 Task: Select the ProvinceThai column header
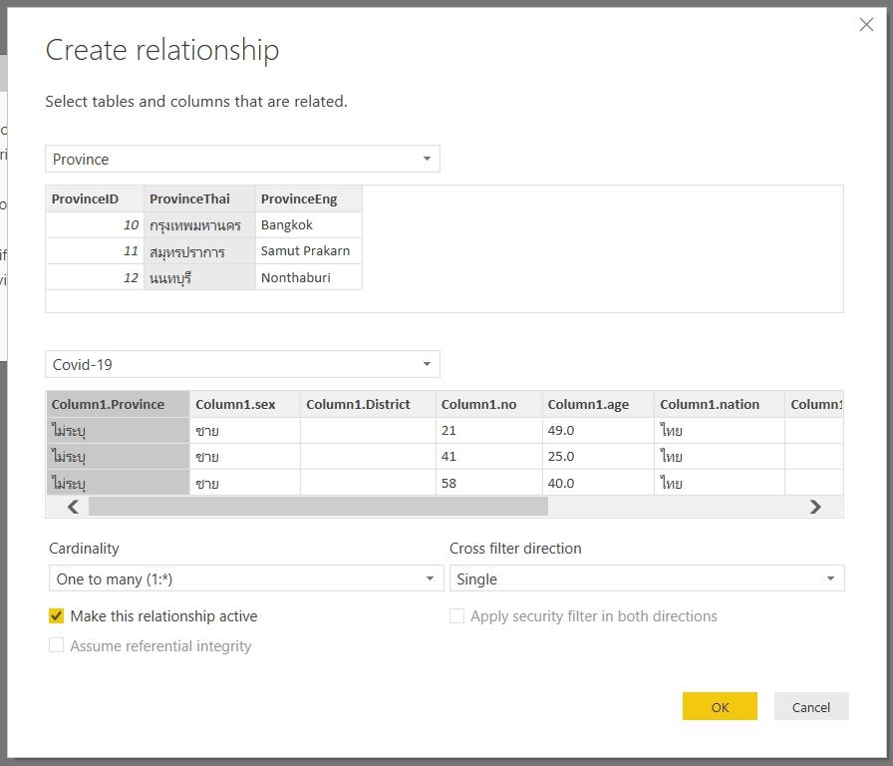(189, 198)
